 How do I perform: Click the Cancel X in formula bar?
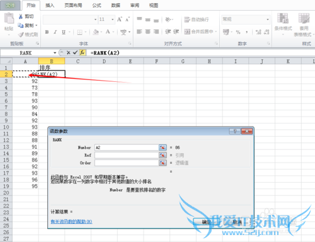click(x=68, y=53)
